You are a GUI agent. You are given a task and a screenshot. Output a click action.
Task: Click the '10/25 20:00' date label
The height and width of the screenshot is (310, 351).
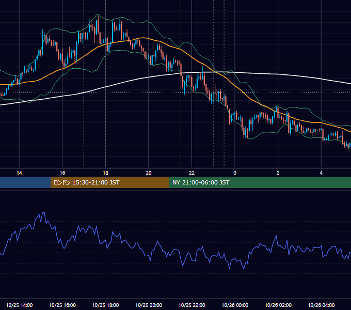coord(149,305)
